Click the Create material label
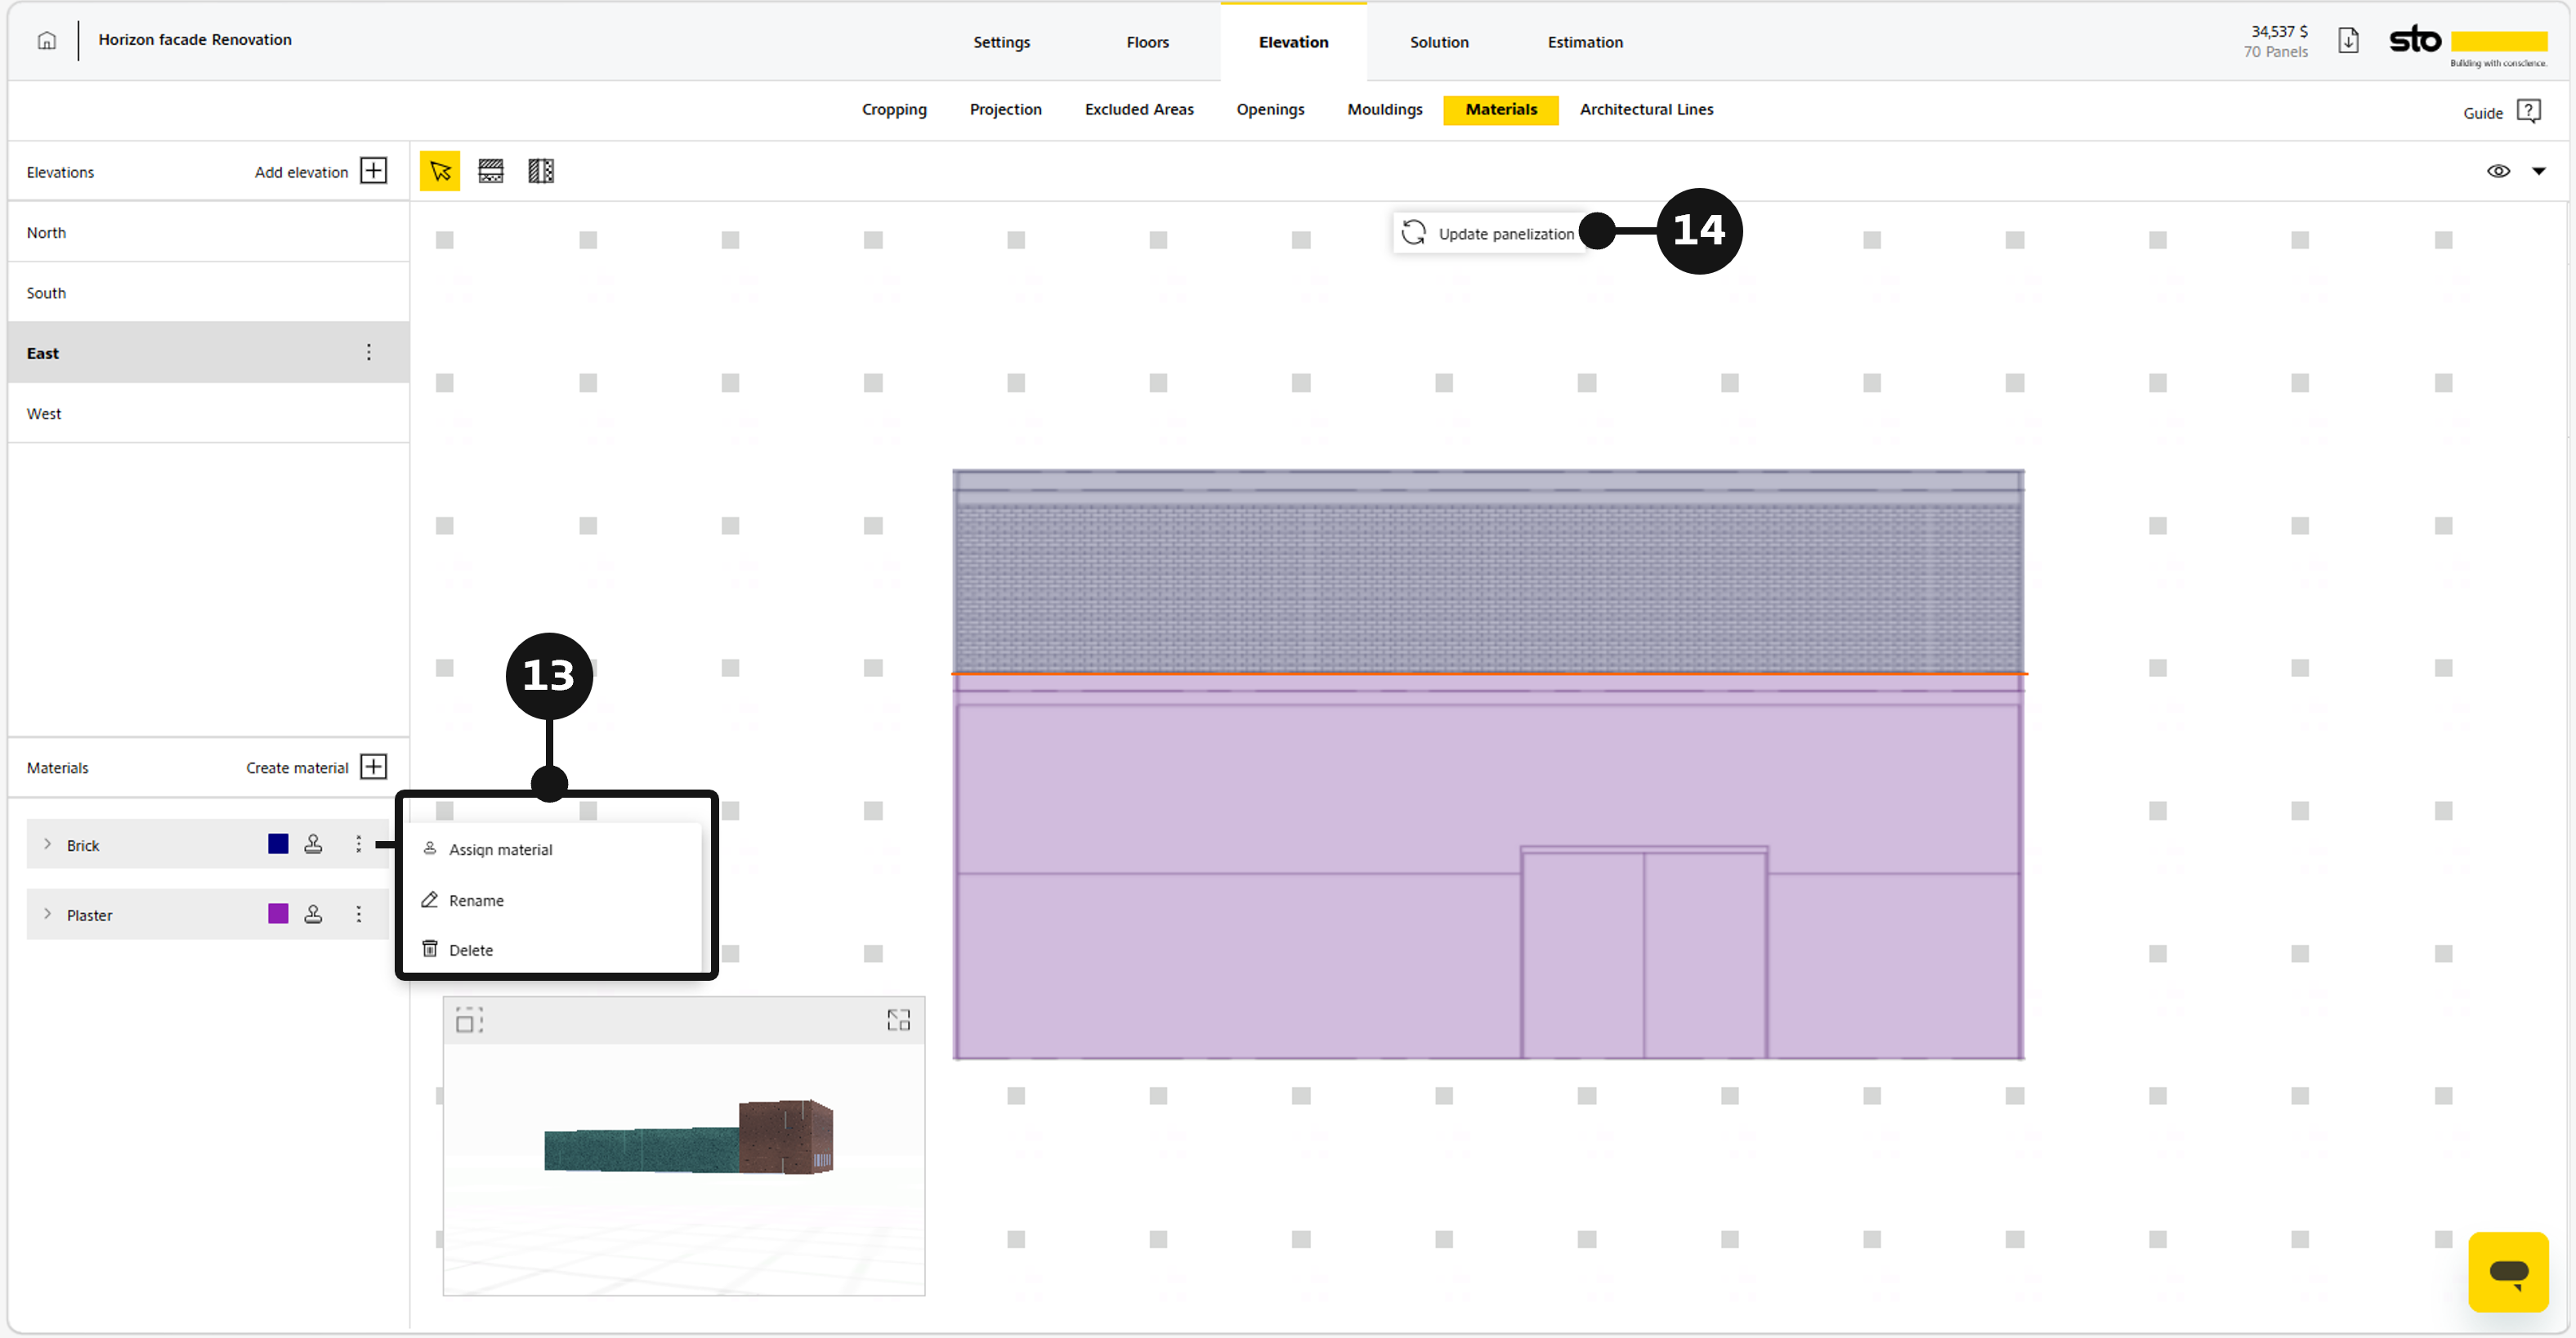2576x1338 pixels. [297, 768]
